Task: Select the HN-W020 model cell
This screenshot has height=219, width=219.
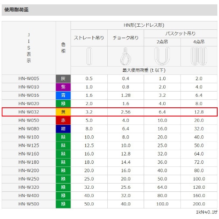Action: point(29,104)
